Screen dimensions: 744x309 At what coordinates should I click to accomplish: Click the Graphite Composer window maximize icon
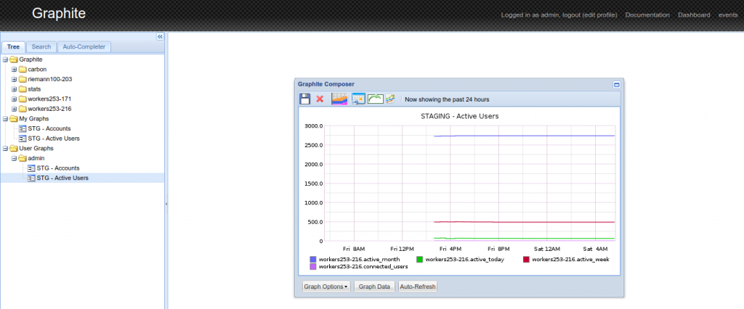coord(617,84)
